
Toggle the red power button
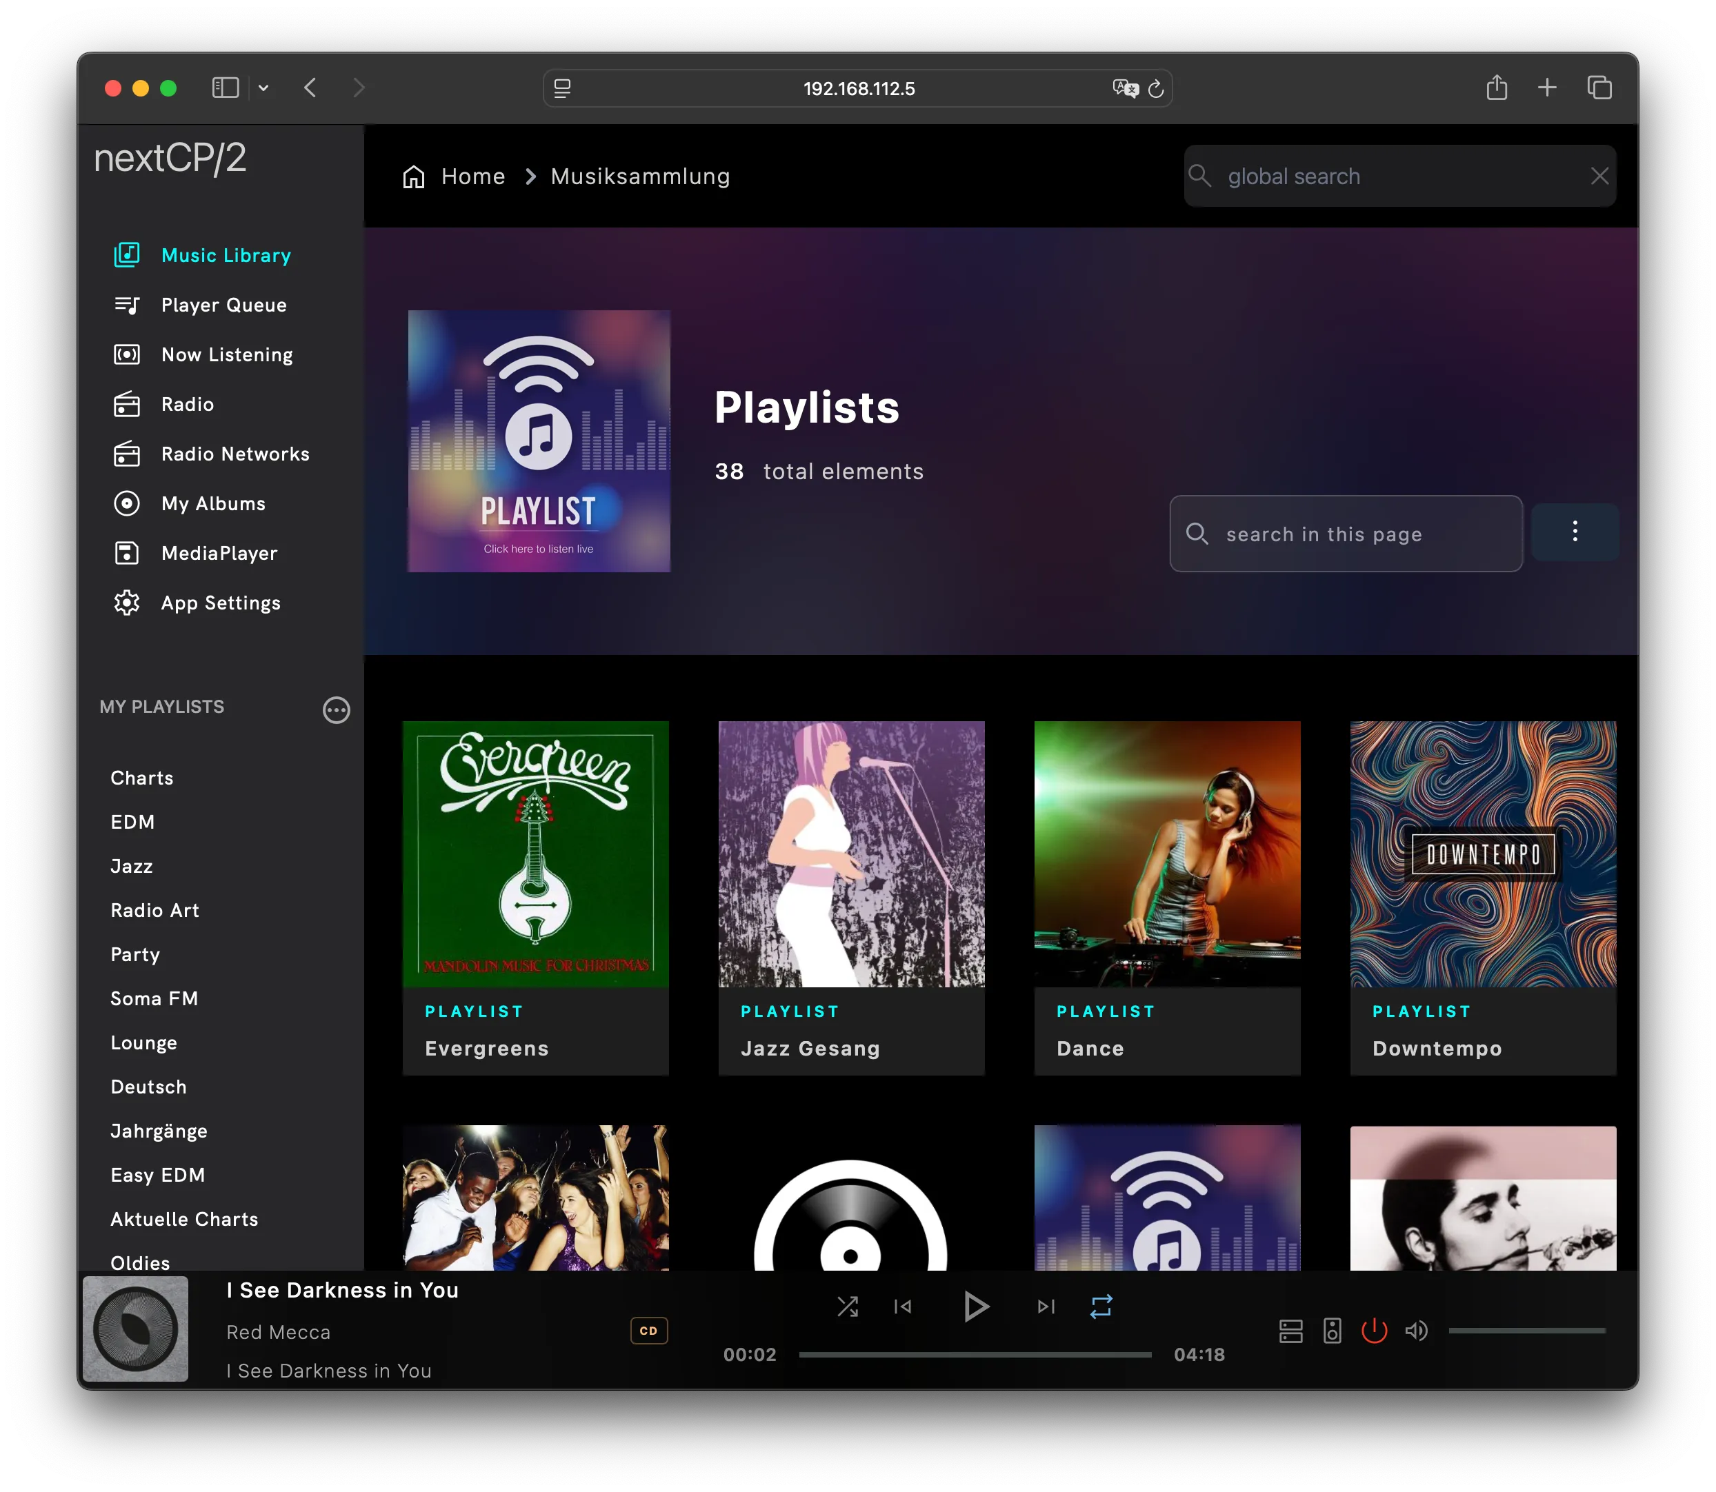[x=1374, y=1331]
